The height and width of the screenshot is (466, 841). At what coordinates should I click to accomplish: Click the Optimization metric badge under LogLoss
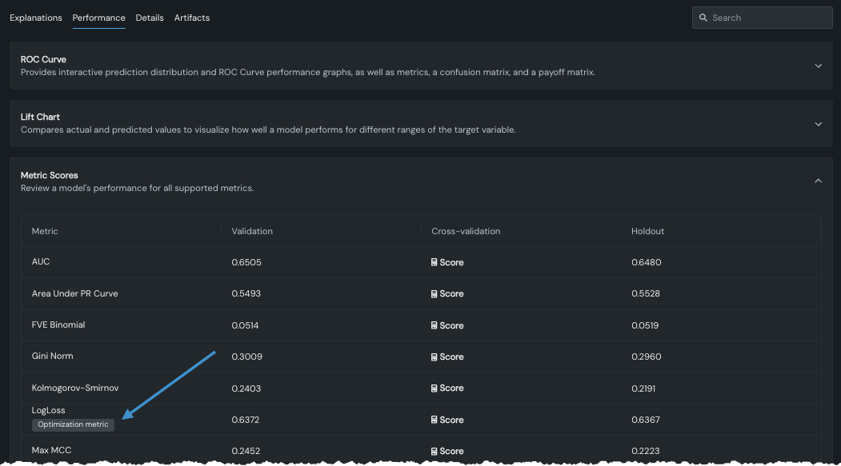coord(73,424)
